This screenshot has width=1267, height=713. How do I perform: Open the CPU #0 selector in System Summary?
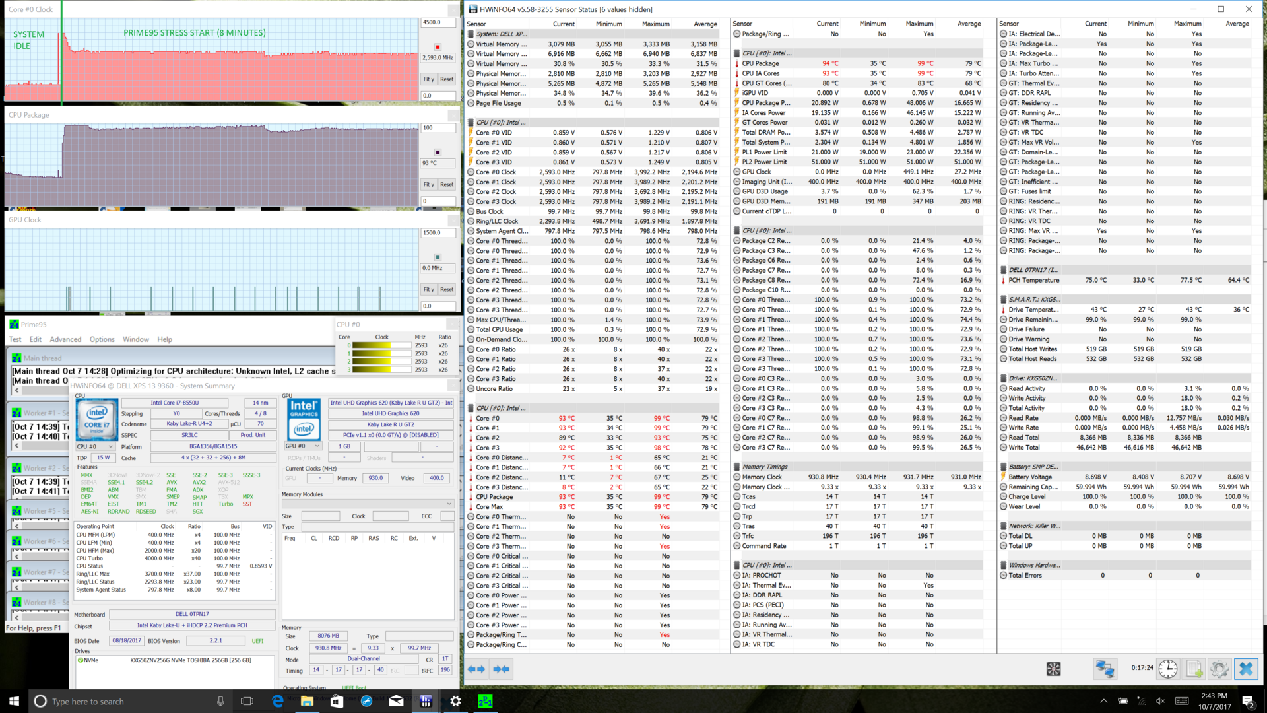(x=93, y=446)
